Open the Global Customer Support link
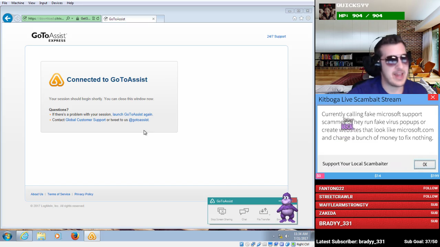This screenshot has width=440, height=247. 86,120
